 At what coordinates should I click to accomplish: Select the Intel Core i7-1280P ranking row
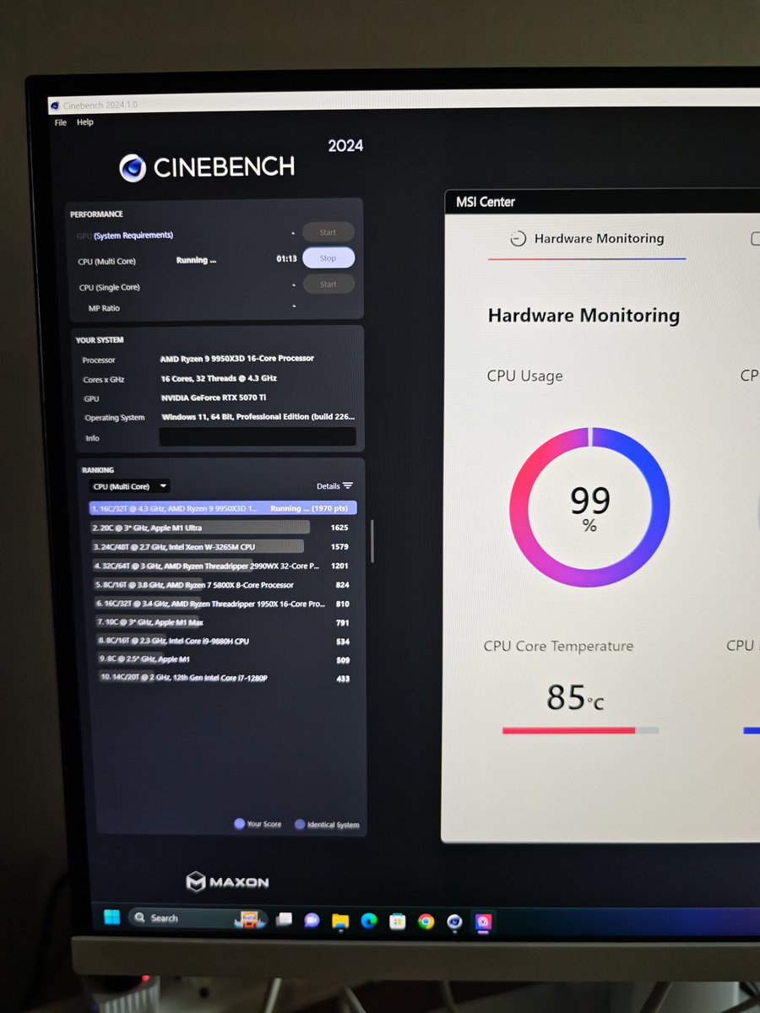click(x=225, y=678)
